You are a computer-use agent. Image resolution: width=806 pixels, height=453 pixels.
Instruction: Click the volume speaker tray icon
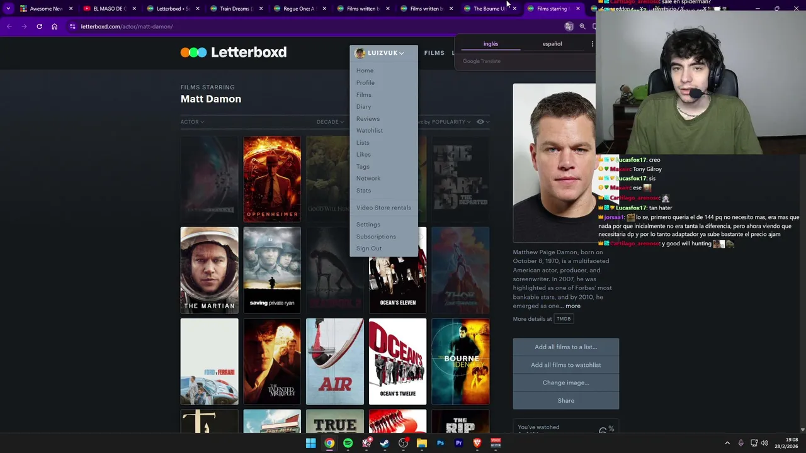(x=764, y=443)
